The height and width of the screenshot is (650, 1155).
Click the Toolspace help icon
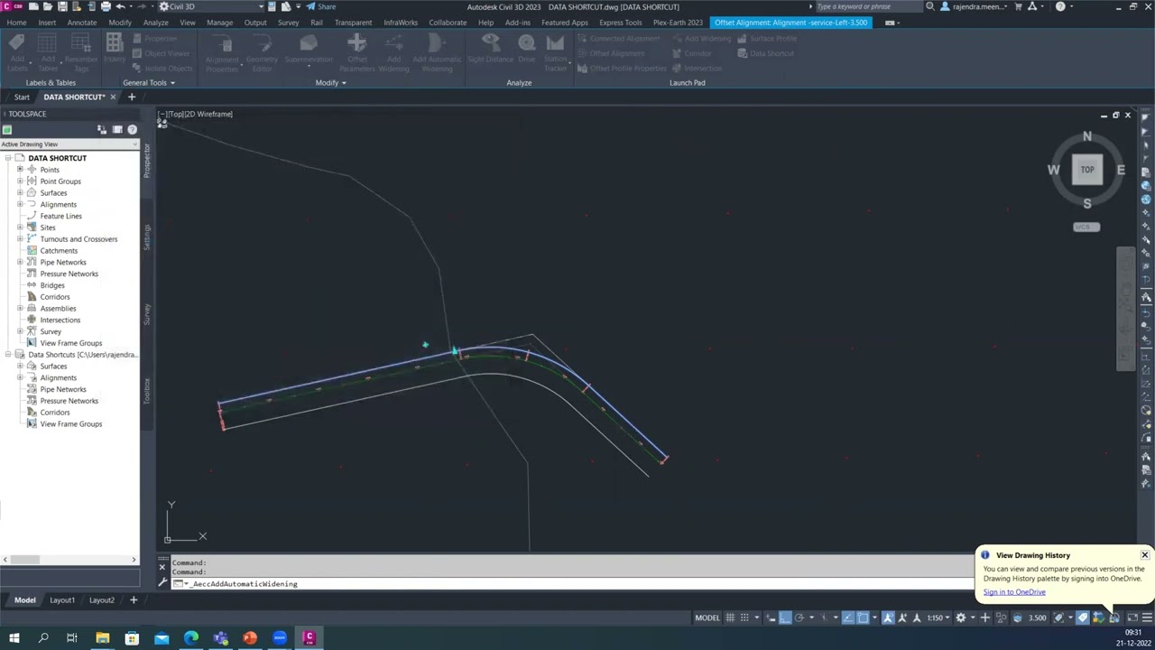coord(132,129)
